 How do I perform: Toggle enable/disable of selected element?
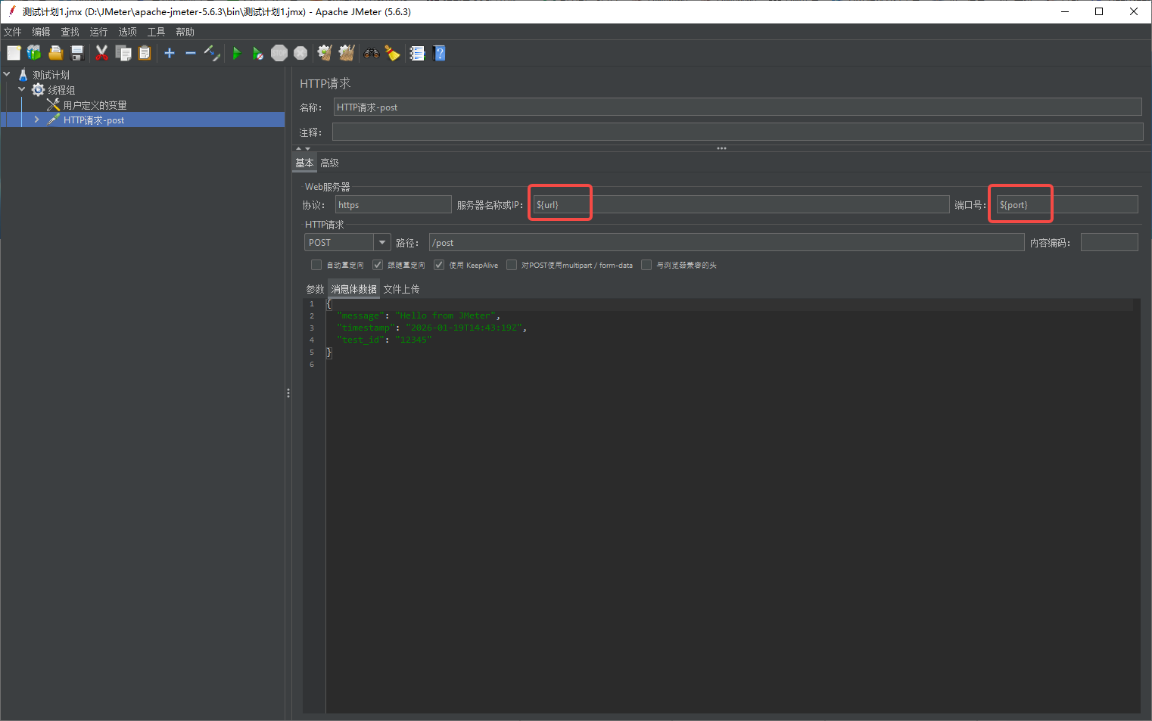(x=212, y=53)
